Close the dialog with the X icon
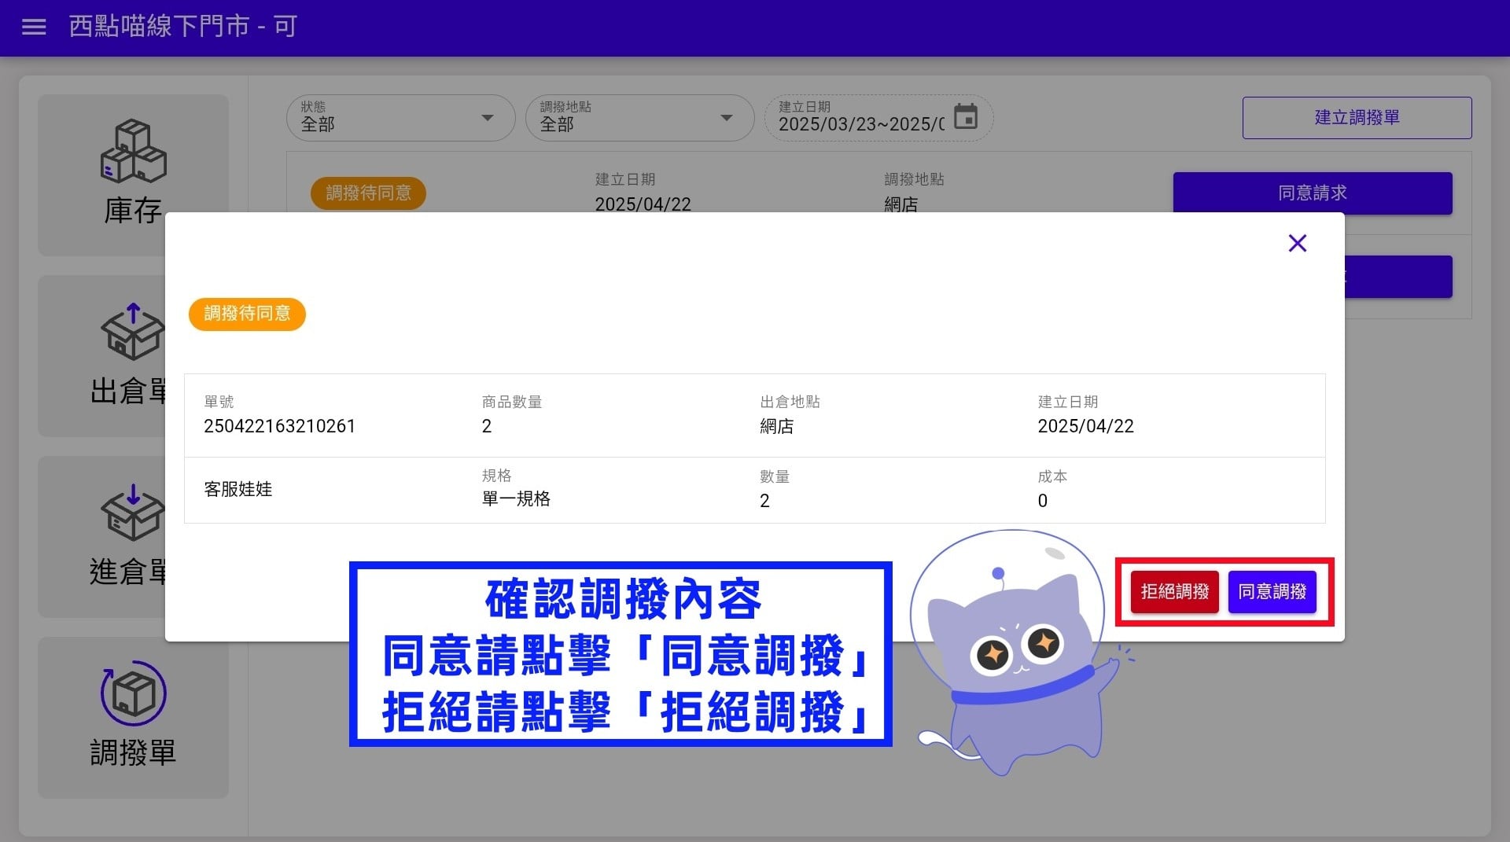The image size is (1510, 842). pos(1298,243)
